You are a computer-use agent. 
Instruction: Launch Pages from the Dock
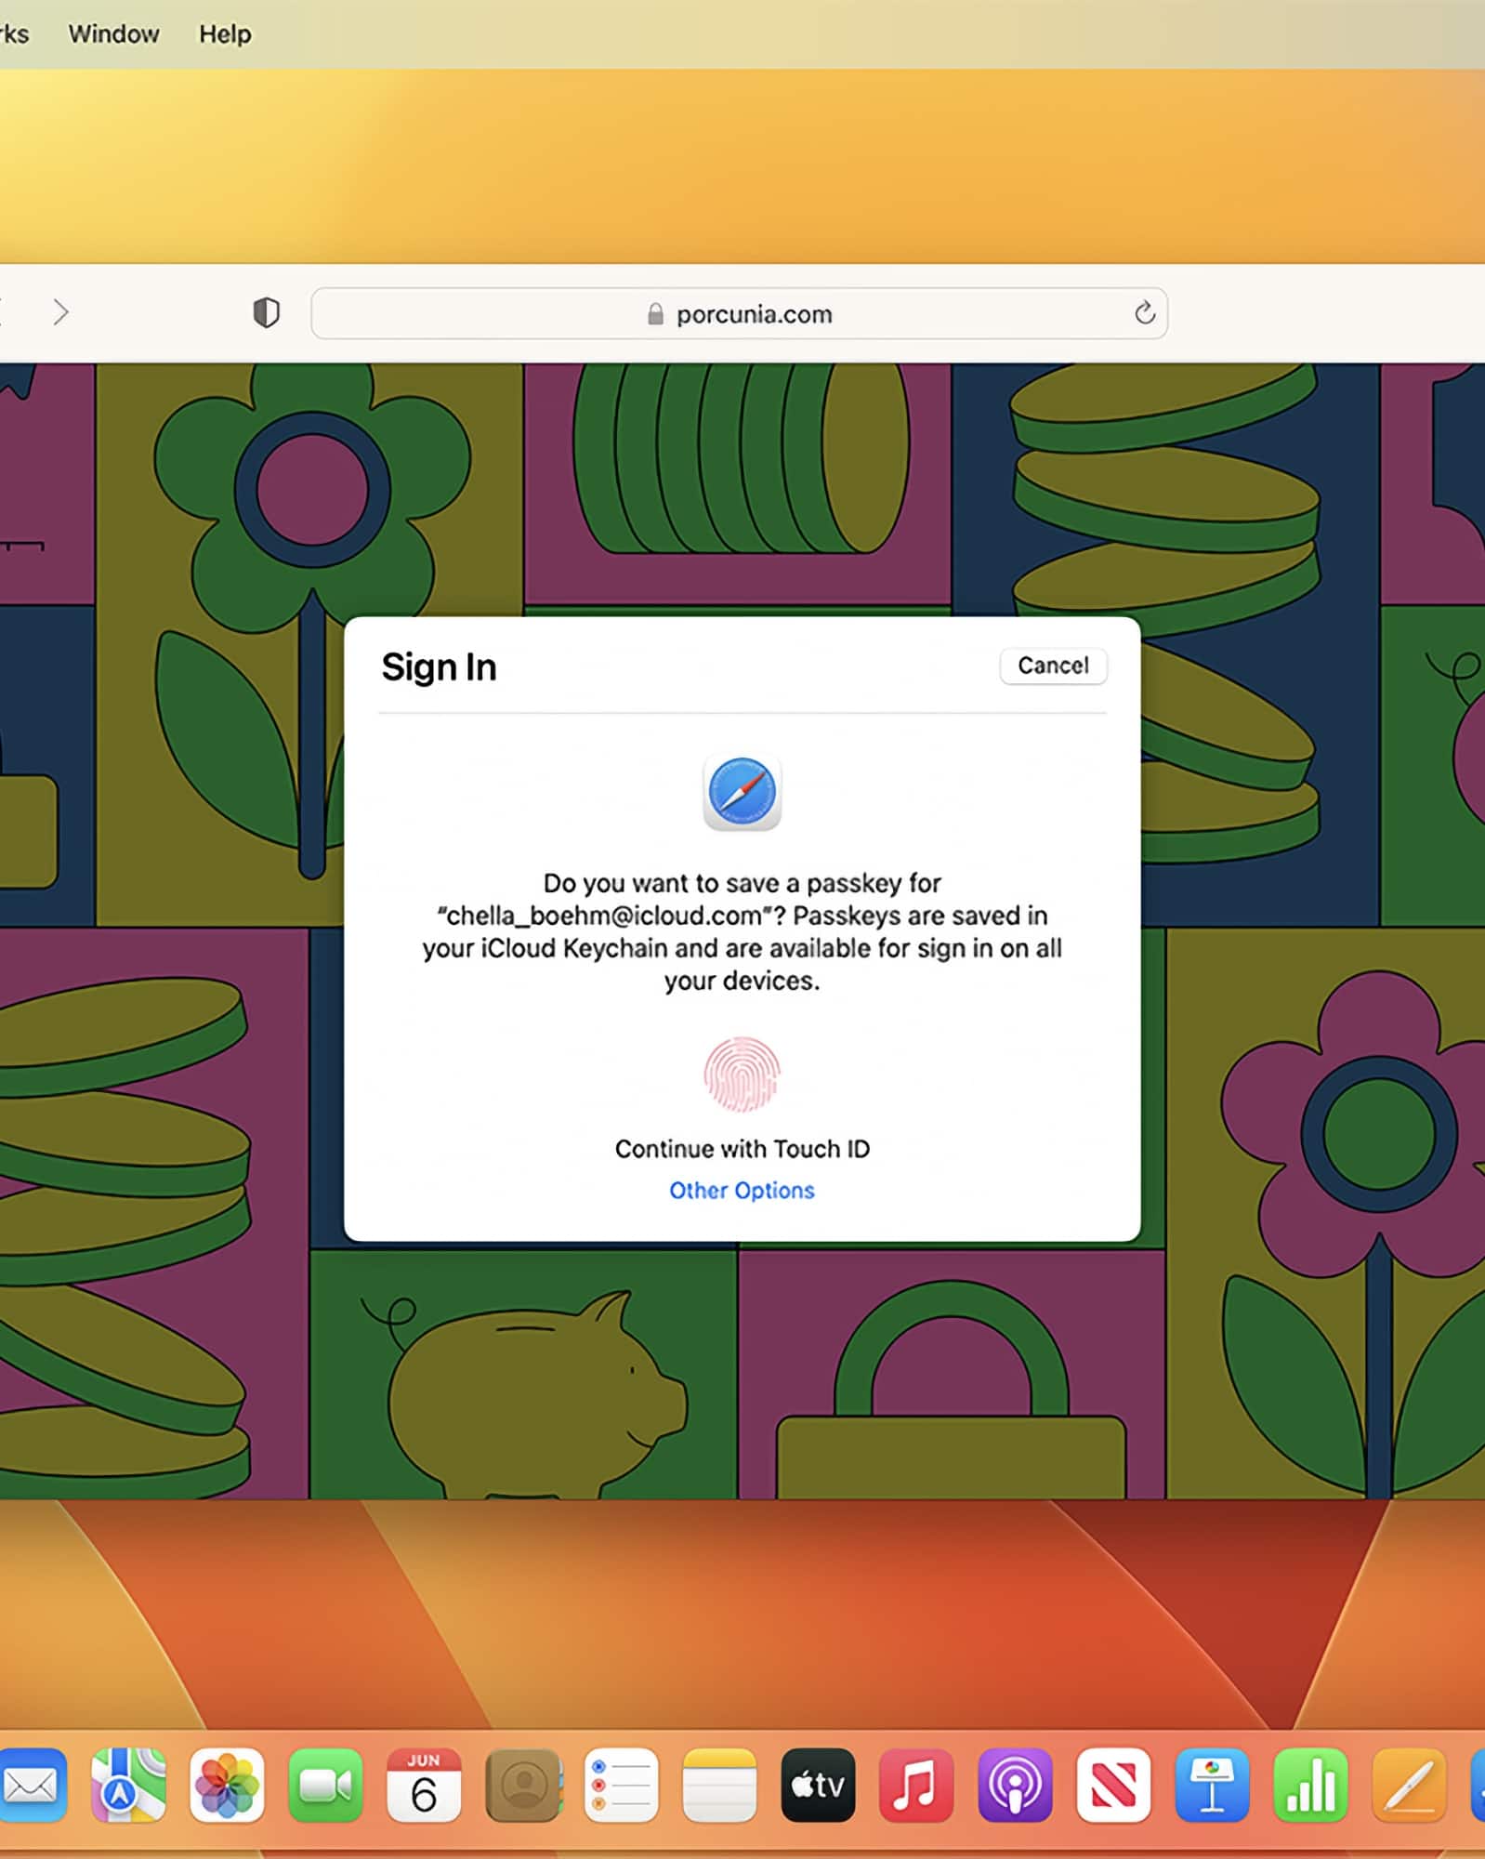(1409, 1785)
